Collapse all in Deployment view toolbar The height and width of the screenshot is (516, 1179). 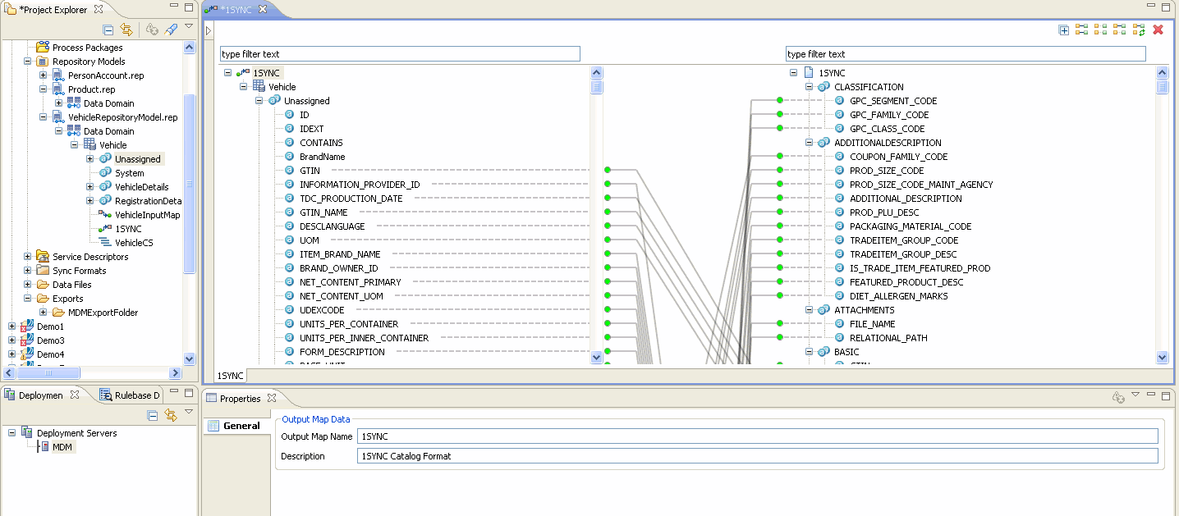tap(152, 415)
